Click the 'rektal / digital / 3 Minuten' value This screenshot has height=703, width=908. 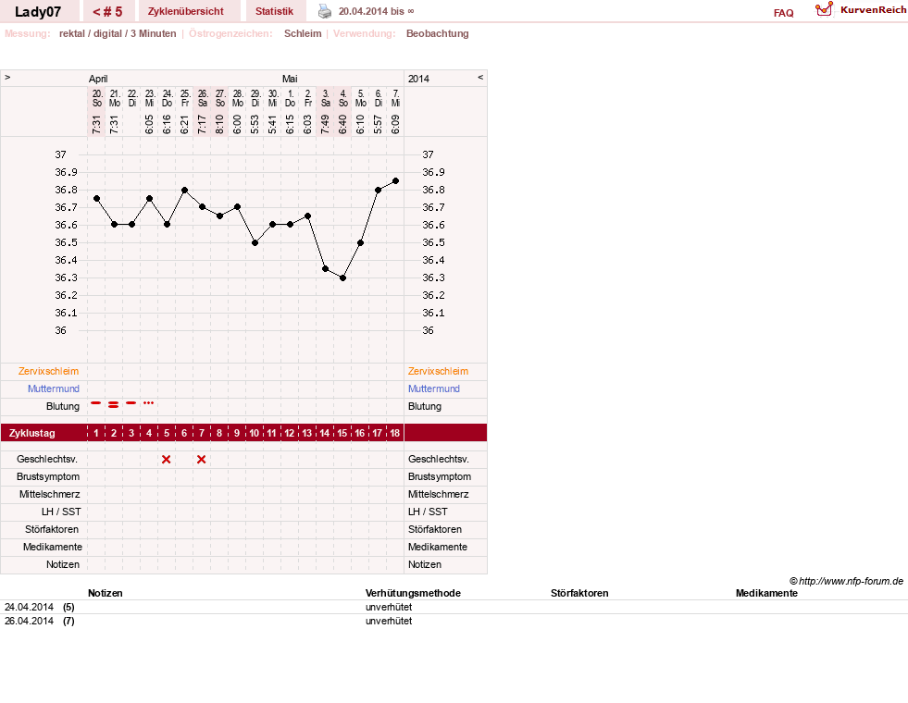(118, 33)
